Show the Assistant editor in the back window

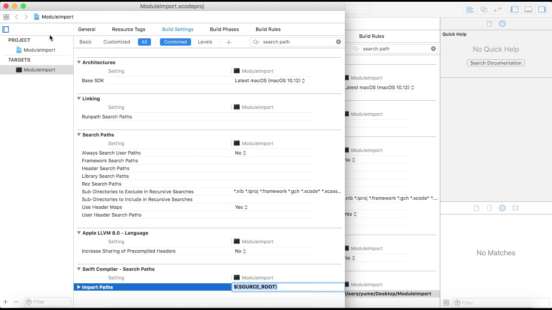coord(484,9)
